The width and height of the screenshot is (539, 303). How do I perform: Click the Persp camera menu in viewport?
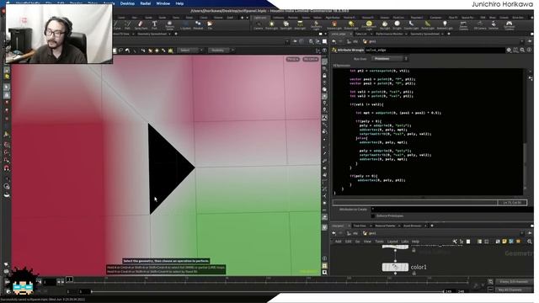click(x=293, y=60)
